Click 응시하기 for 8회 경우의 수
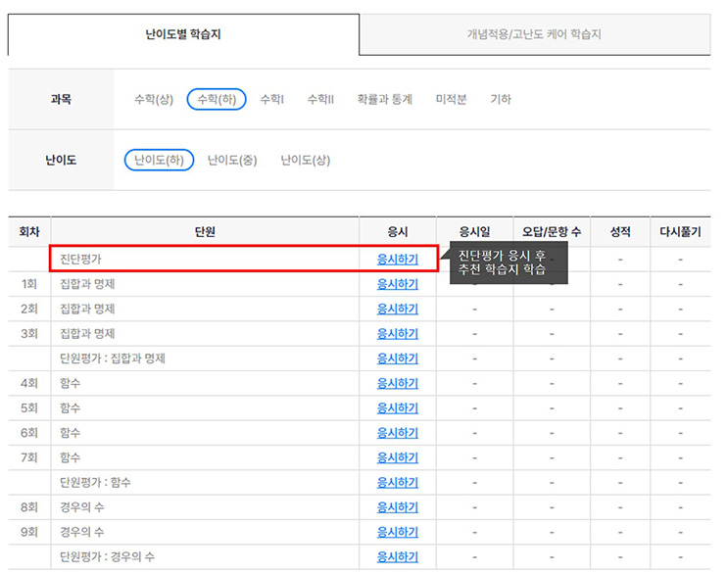The width and height of the screenshot is (727, 573). point(398,507)
